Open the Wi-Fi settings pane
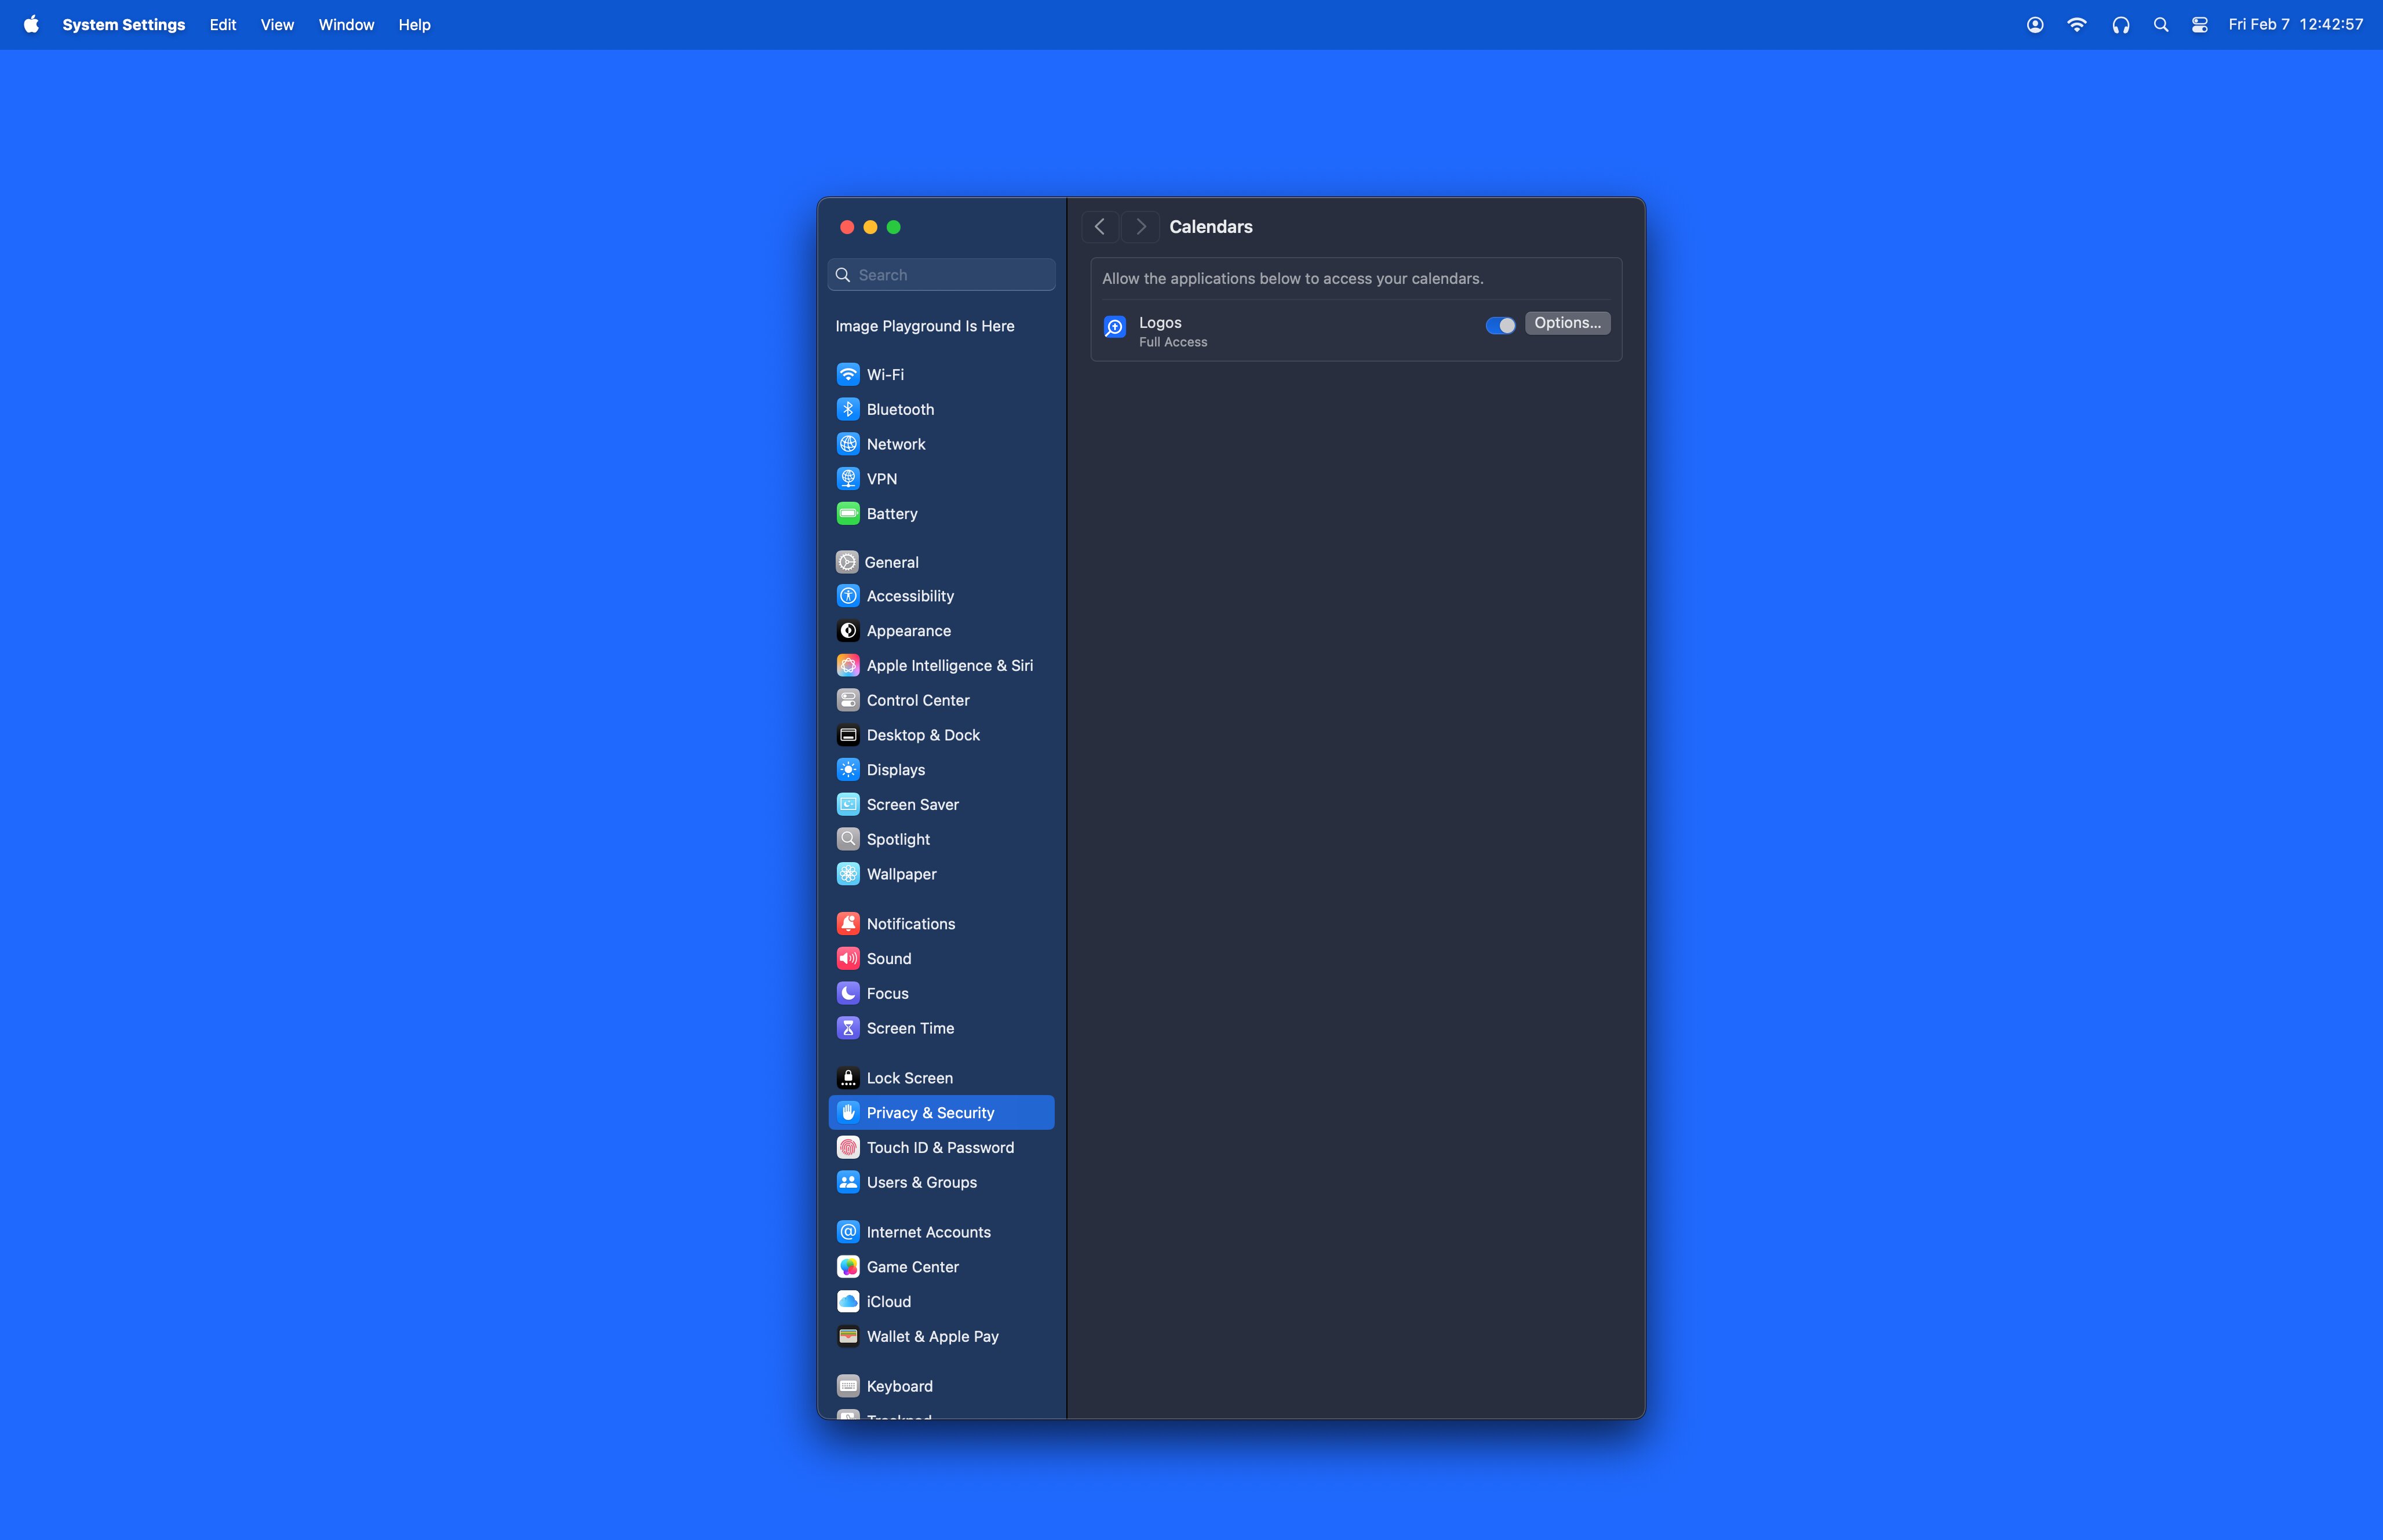Image resolution: width=2383 pixels, height=1540 pixels. point(941,374)
